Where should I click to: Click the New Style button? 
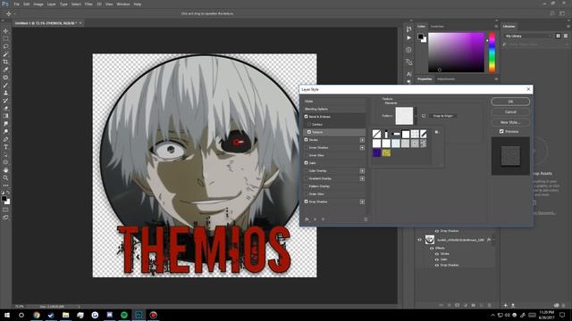(510, 122)
